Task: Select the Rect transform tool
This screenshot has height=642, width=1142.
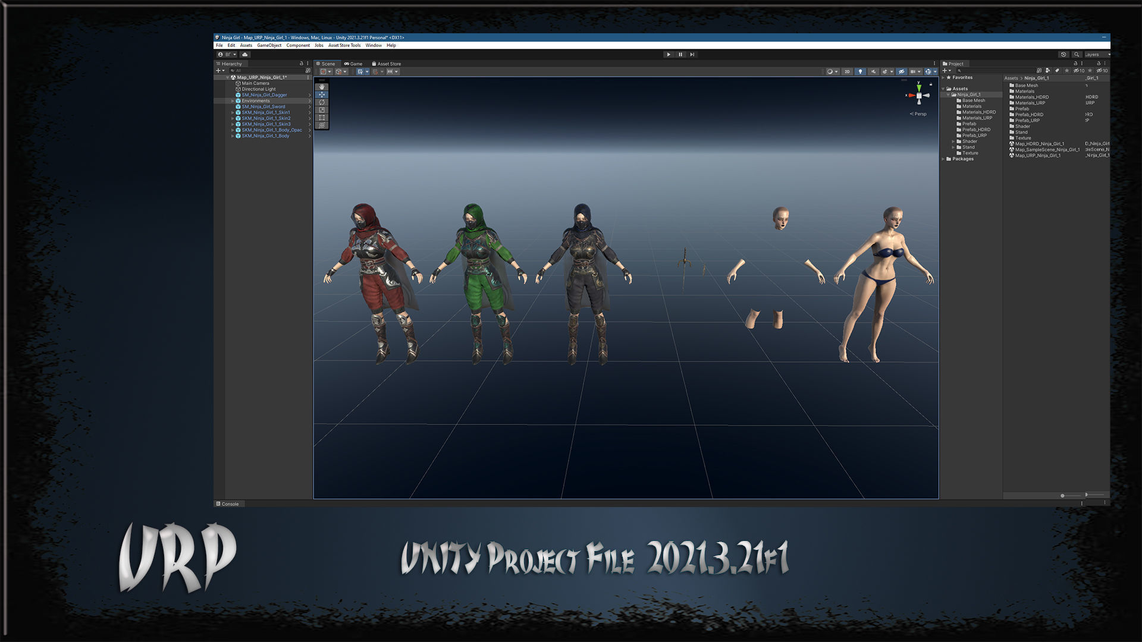Action: coord(322,118)
